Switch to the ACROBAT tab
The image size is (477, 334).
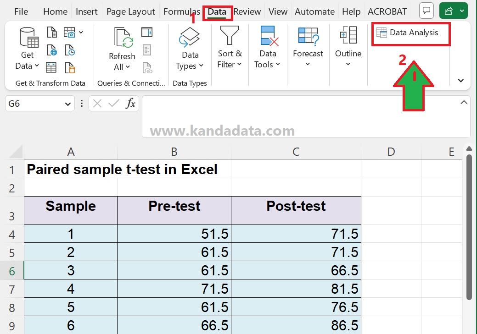(x=387, y=12)
